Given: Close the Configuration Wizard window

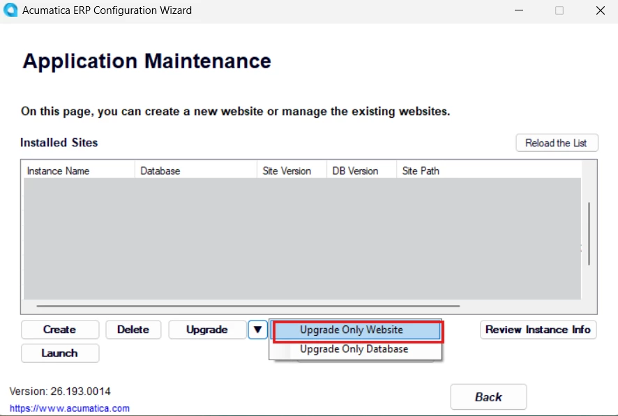Looking at the screenshot, I should pos(601,10).
